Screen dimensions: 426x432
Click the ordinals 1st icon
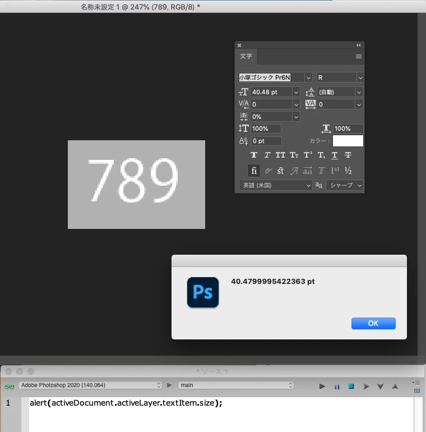coord(335,171)
